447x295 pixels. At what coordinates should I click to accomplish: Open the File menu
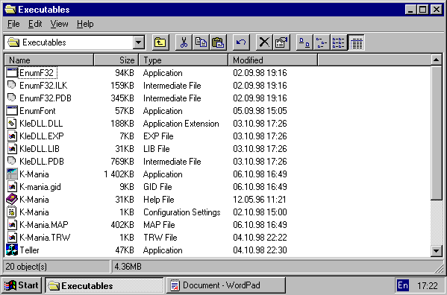(x=13, y=24)
